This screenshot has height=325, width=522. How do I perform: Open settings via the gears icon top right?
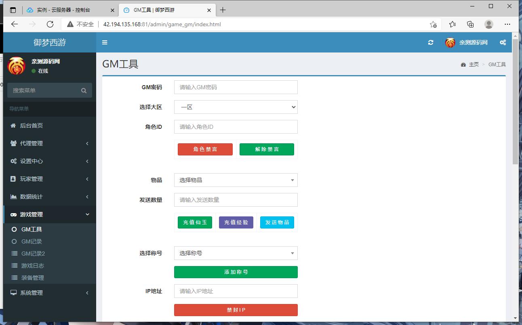503,42
